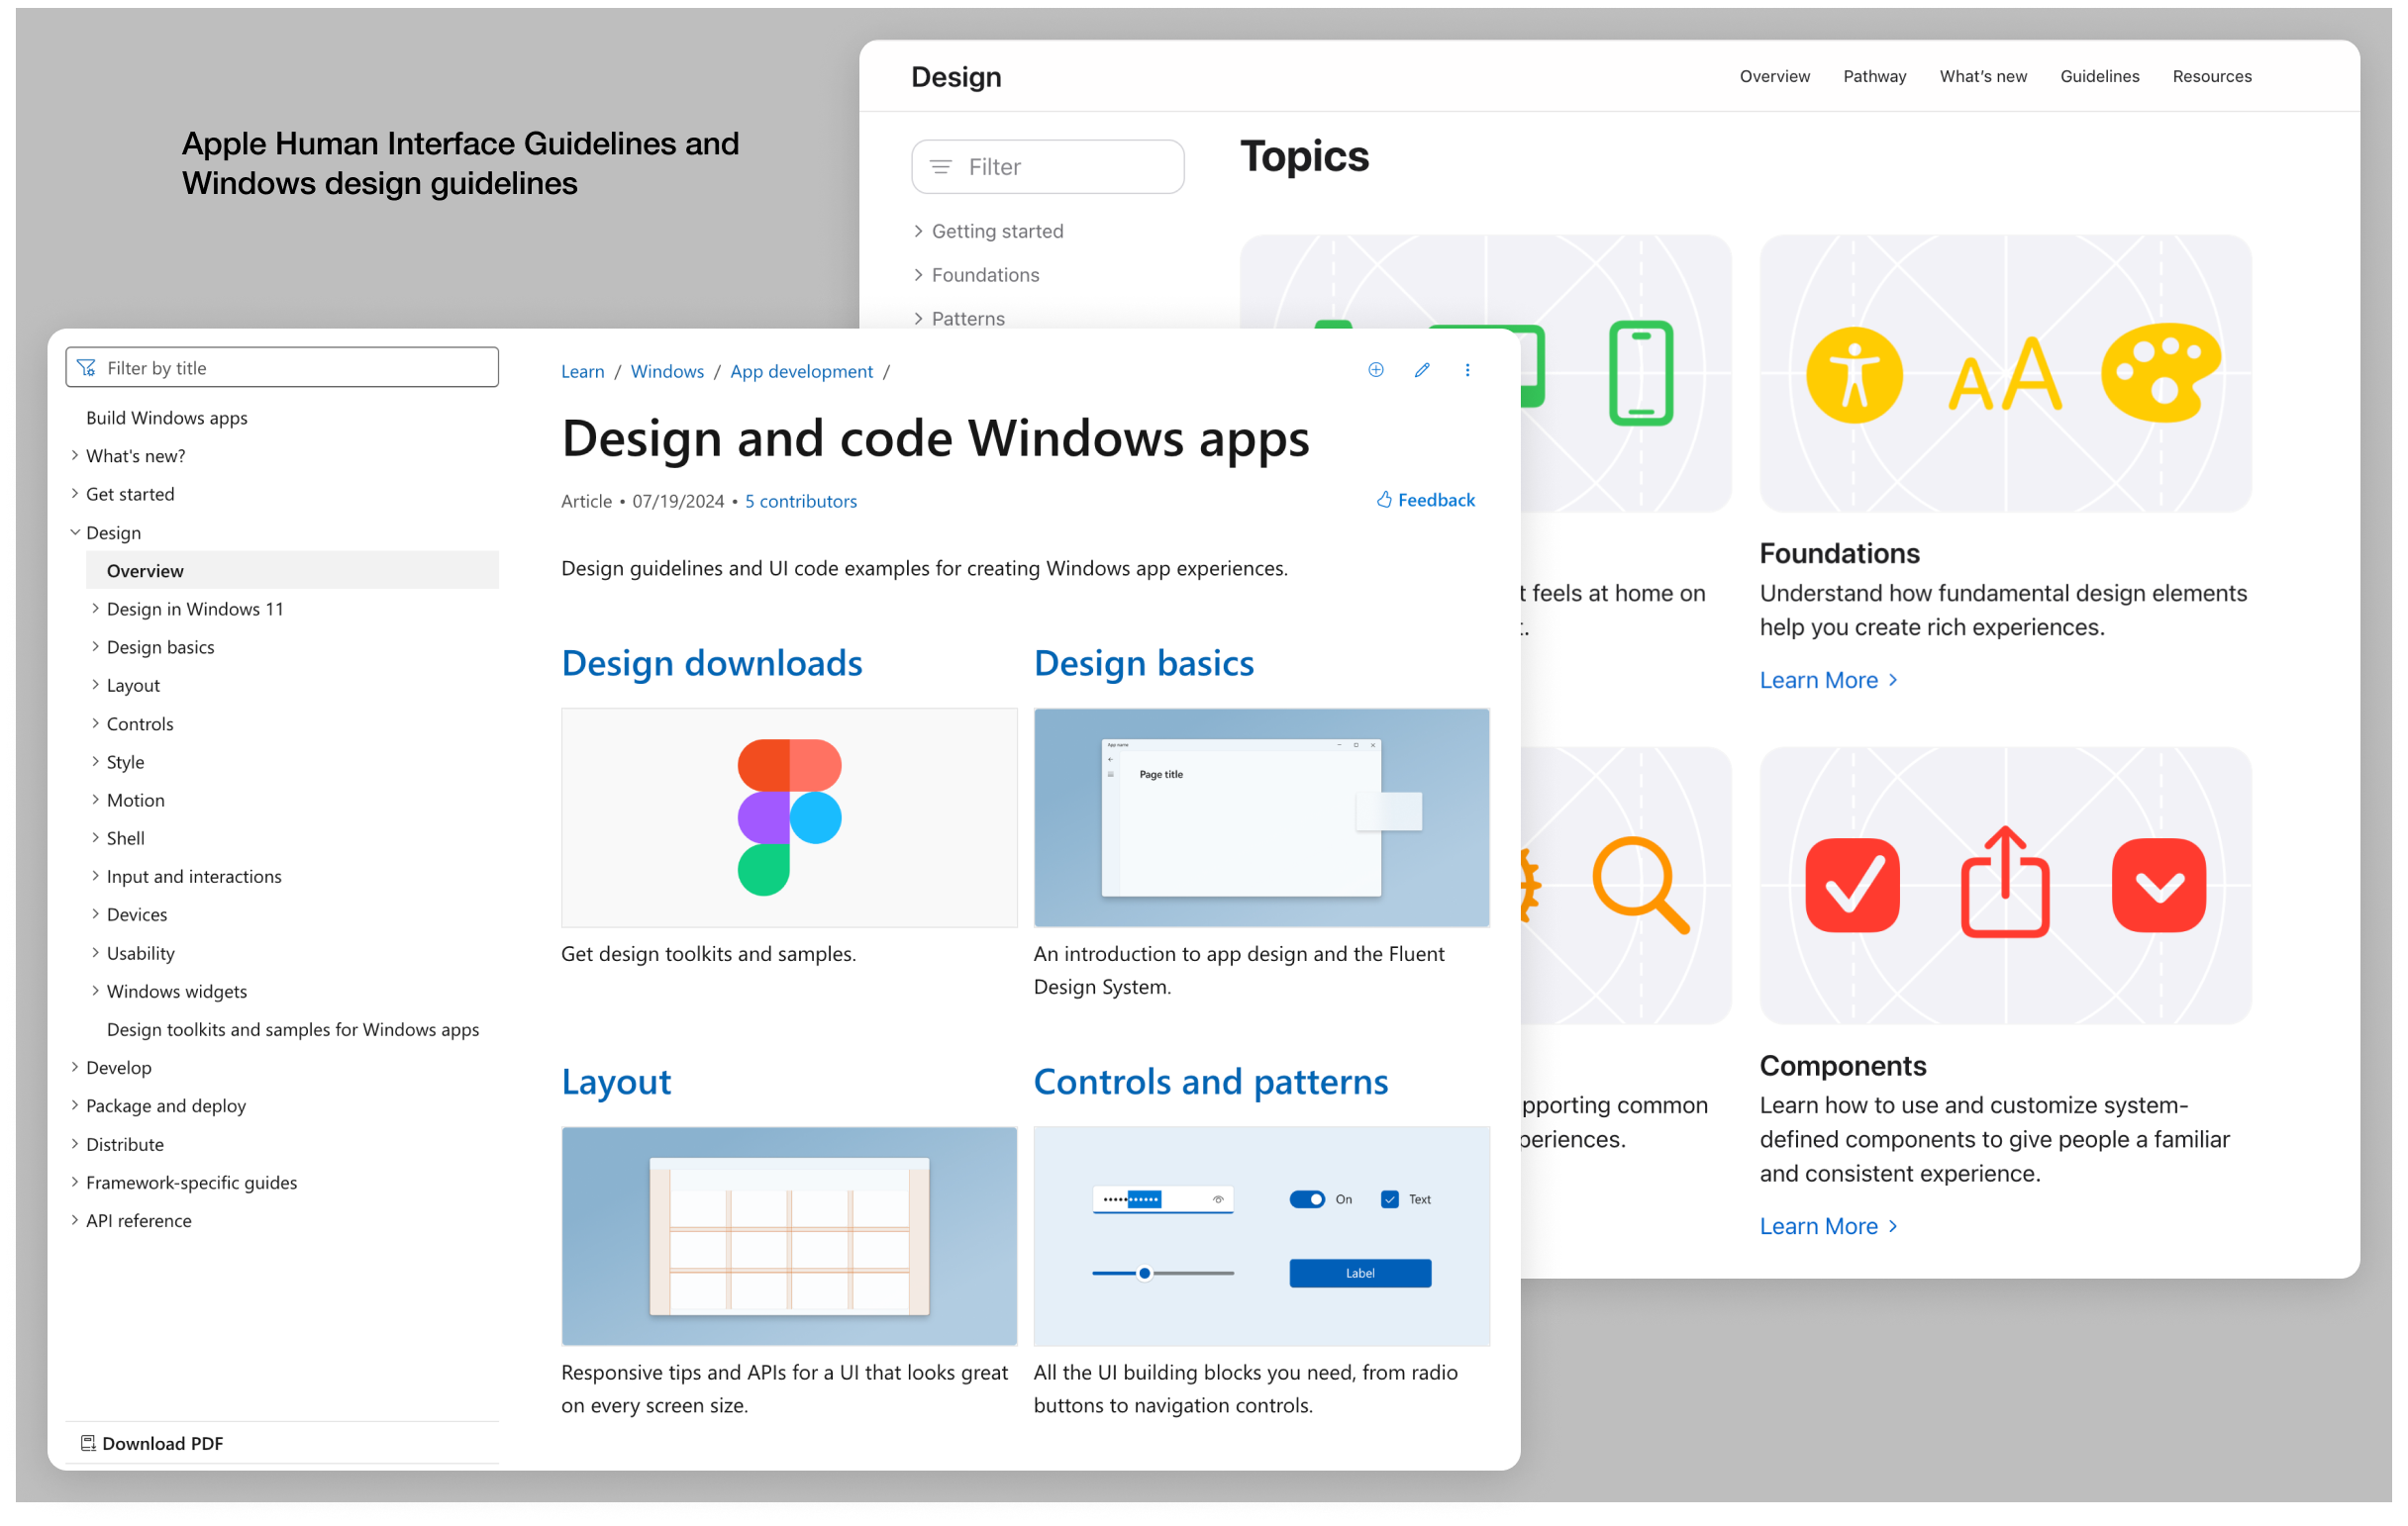This screenshot has height=1526, width=2408.
Task: Click the yellow accessibility figure icon
Action: (x=1854, y=376)
